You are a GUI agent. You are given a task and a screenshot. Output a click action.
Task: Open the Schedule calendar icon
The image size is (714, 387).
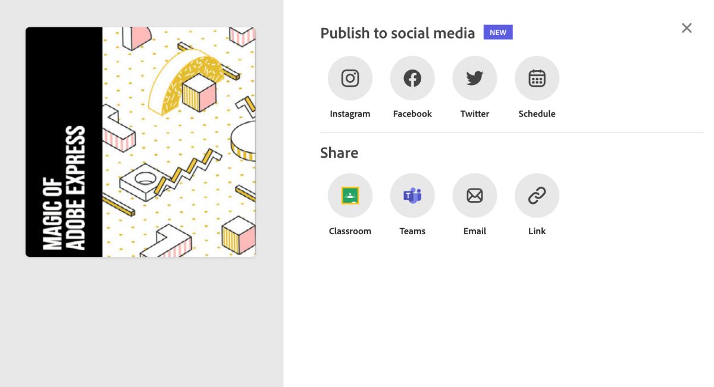(537, 78)
